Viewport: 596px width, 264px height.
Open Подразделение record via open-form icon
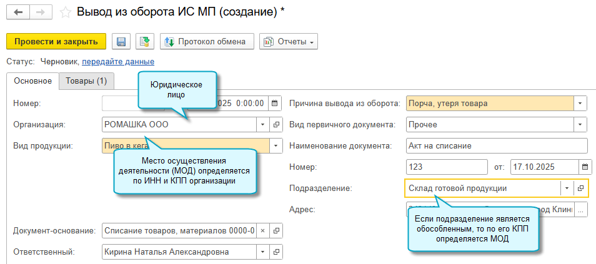580,188
